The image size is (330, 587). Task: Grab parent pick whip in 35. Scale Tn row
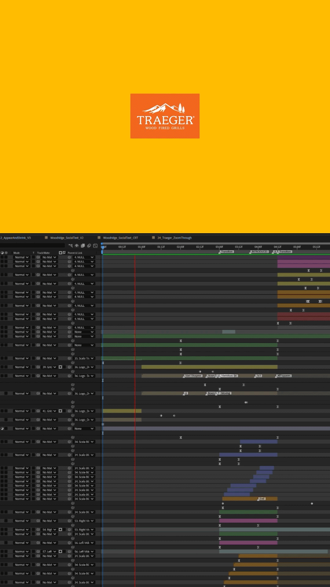pyautogui.click(x=69, y=358)
